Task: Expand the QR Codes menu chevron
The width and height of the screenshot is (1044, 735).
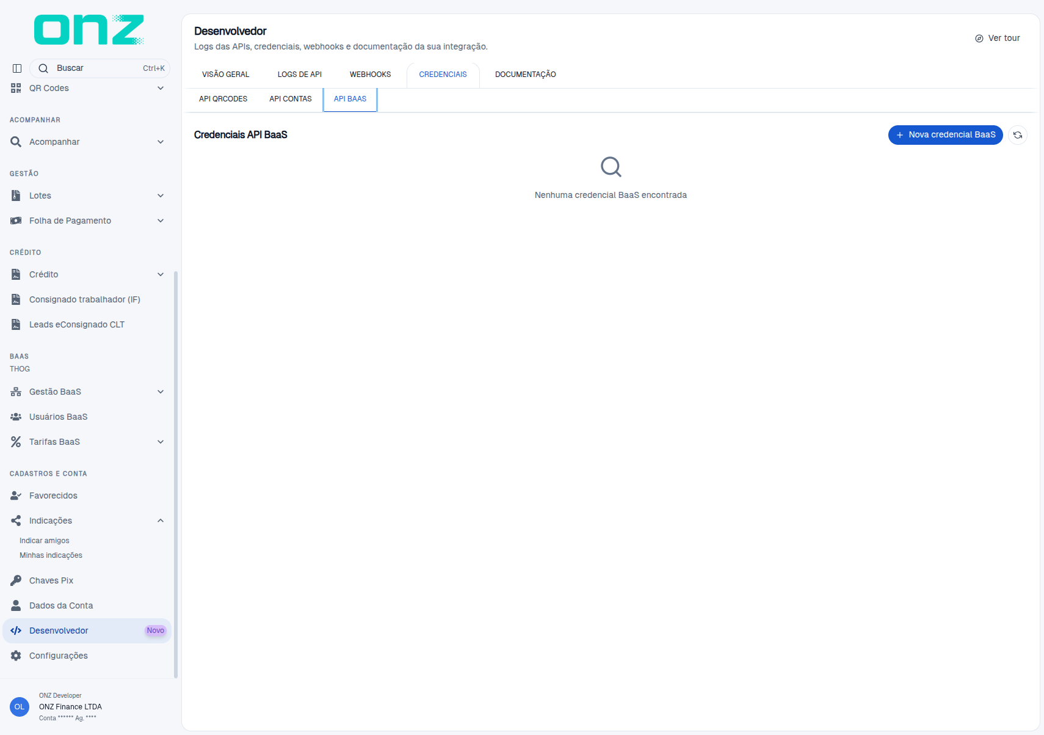Action: pyautogui.click(x=161, y=88)
